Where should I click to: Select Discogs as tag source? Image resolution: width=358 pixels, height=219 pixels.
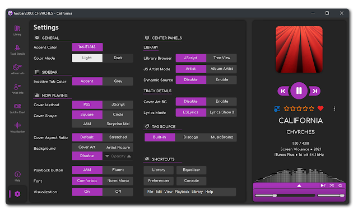[x=190, y=137]
